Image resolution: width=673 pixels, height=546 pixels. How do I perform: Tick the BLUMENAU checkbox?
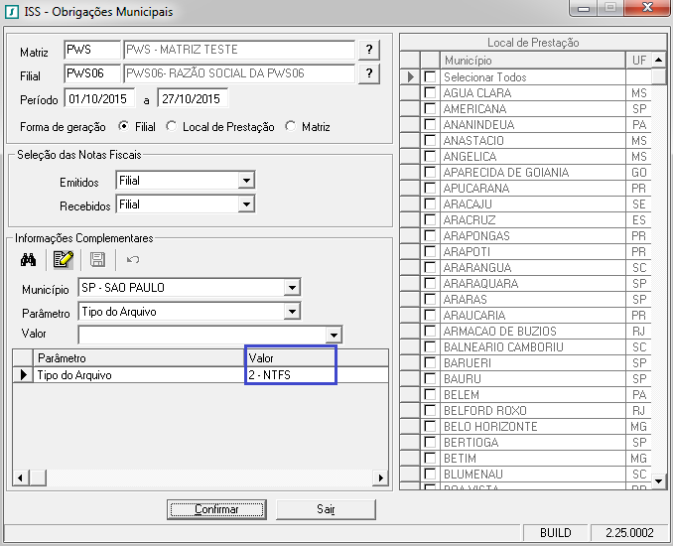coord(430,474)
